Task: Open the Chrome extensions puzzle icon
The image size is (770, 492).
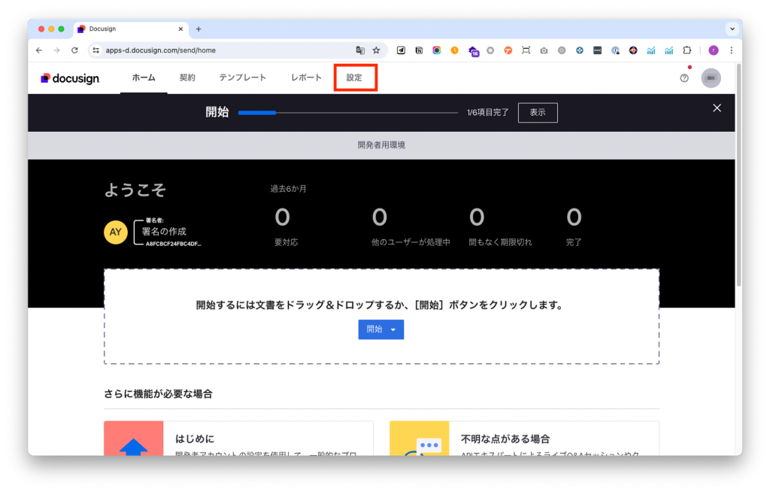Action: 687,50
